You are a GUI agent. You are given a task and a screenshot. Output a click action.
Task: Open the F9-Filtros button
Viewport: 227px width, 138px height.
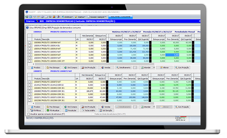(36, 110)
